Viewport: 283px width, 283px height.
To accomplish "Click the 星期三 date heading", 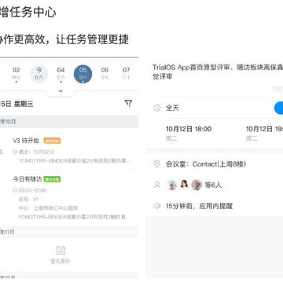I will click(x=24, y=104).
